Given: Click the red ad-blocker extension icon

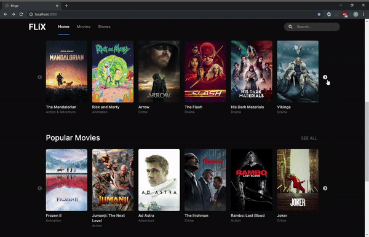Looking at the screenshot, I should (345, 15).
